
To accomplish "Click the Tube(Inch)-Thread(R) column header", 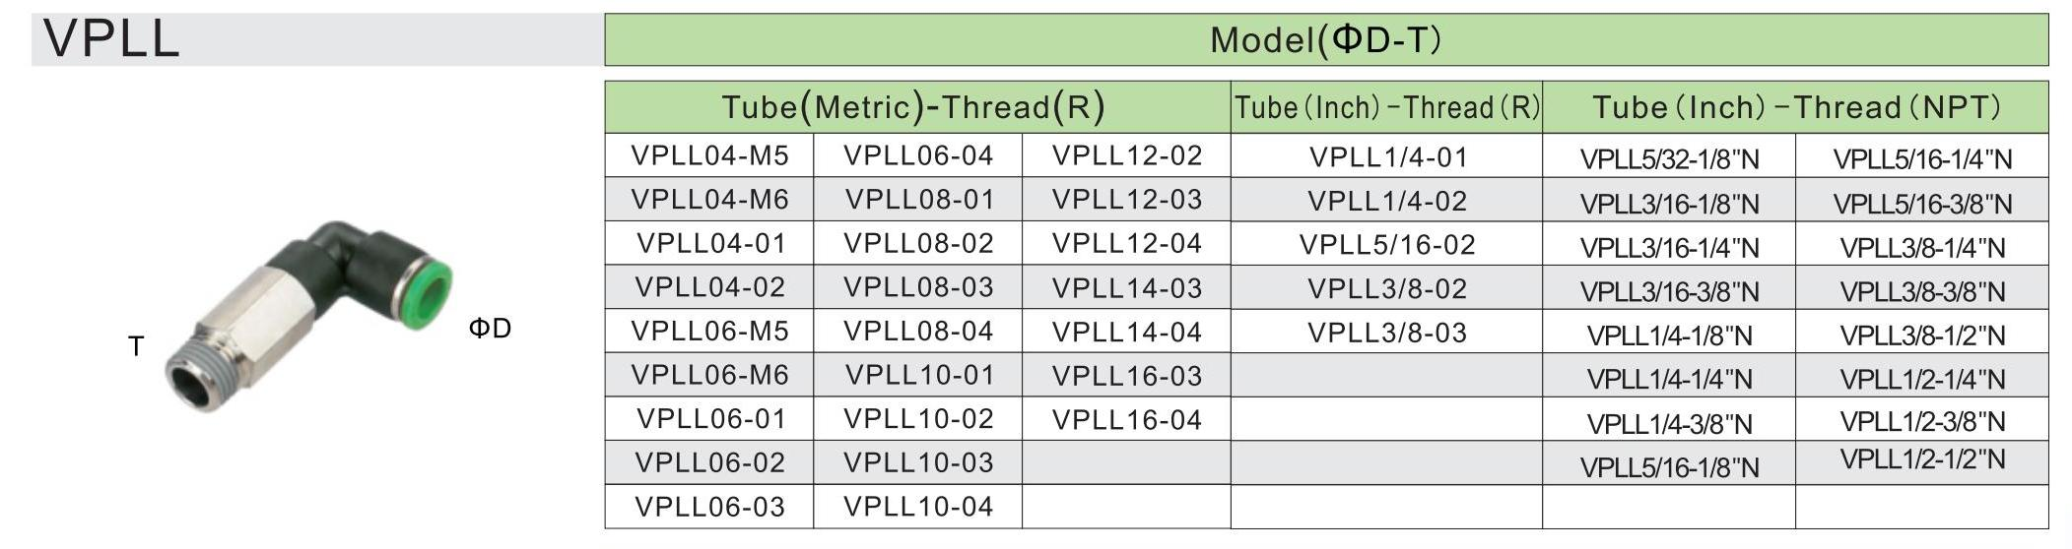I will (x=1386, y=107).
